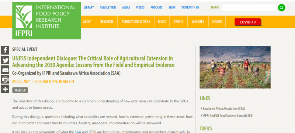295x133 pixels.
Task: Click the Register button
Action: 20,90
